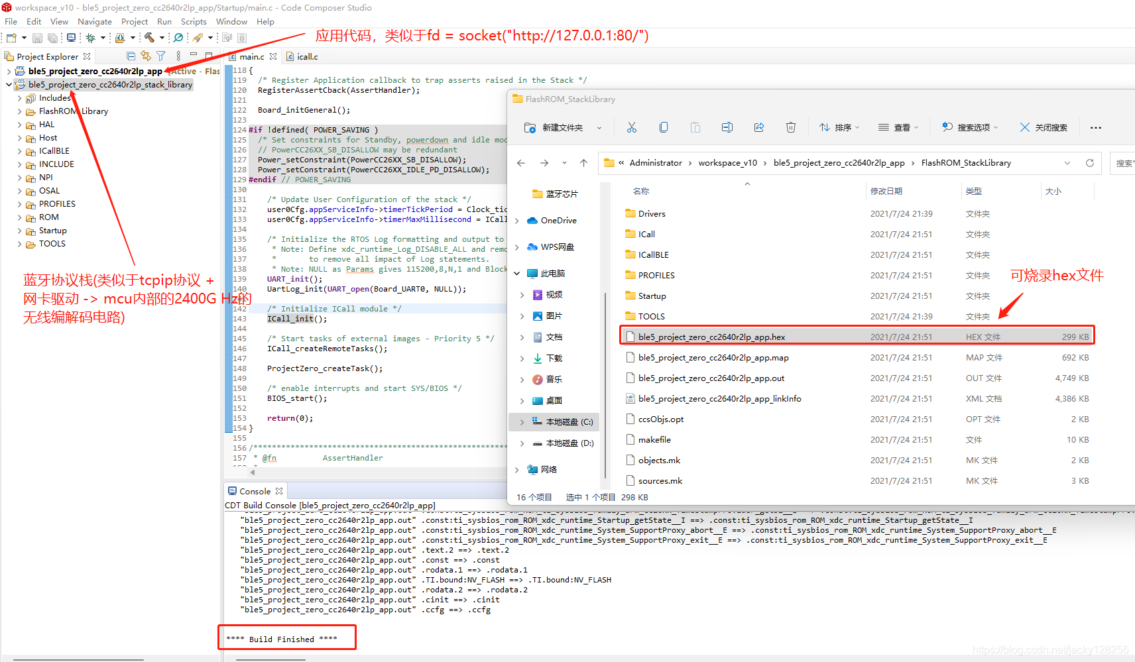The image size is (1135, 662).
Task: Open the three-dots more options menu
Action: (x=1096, y=127)
